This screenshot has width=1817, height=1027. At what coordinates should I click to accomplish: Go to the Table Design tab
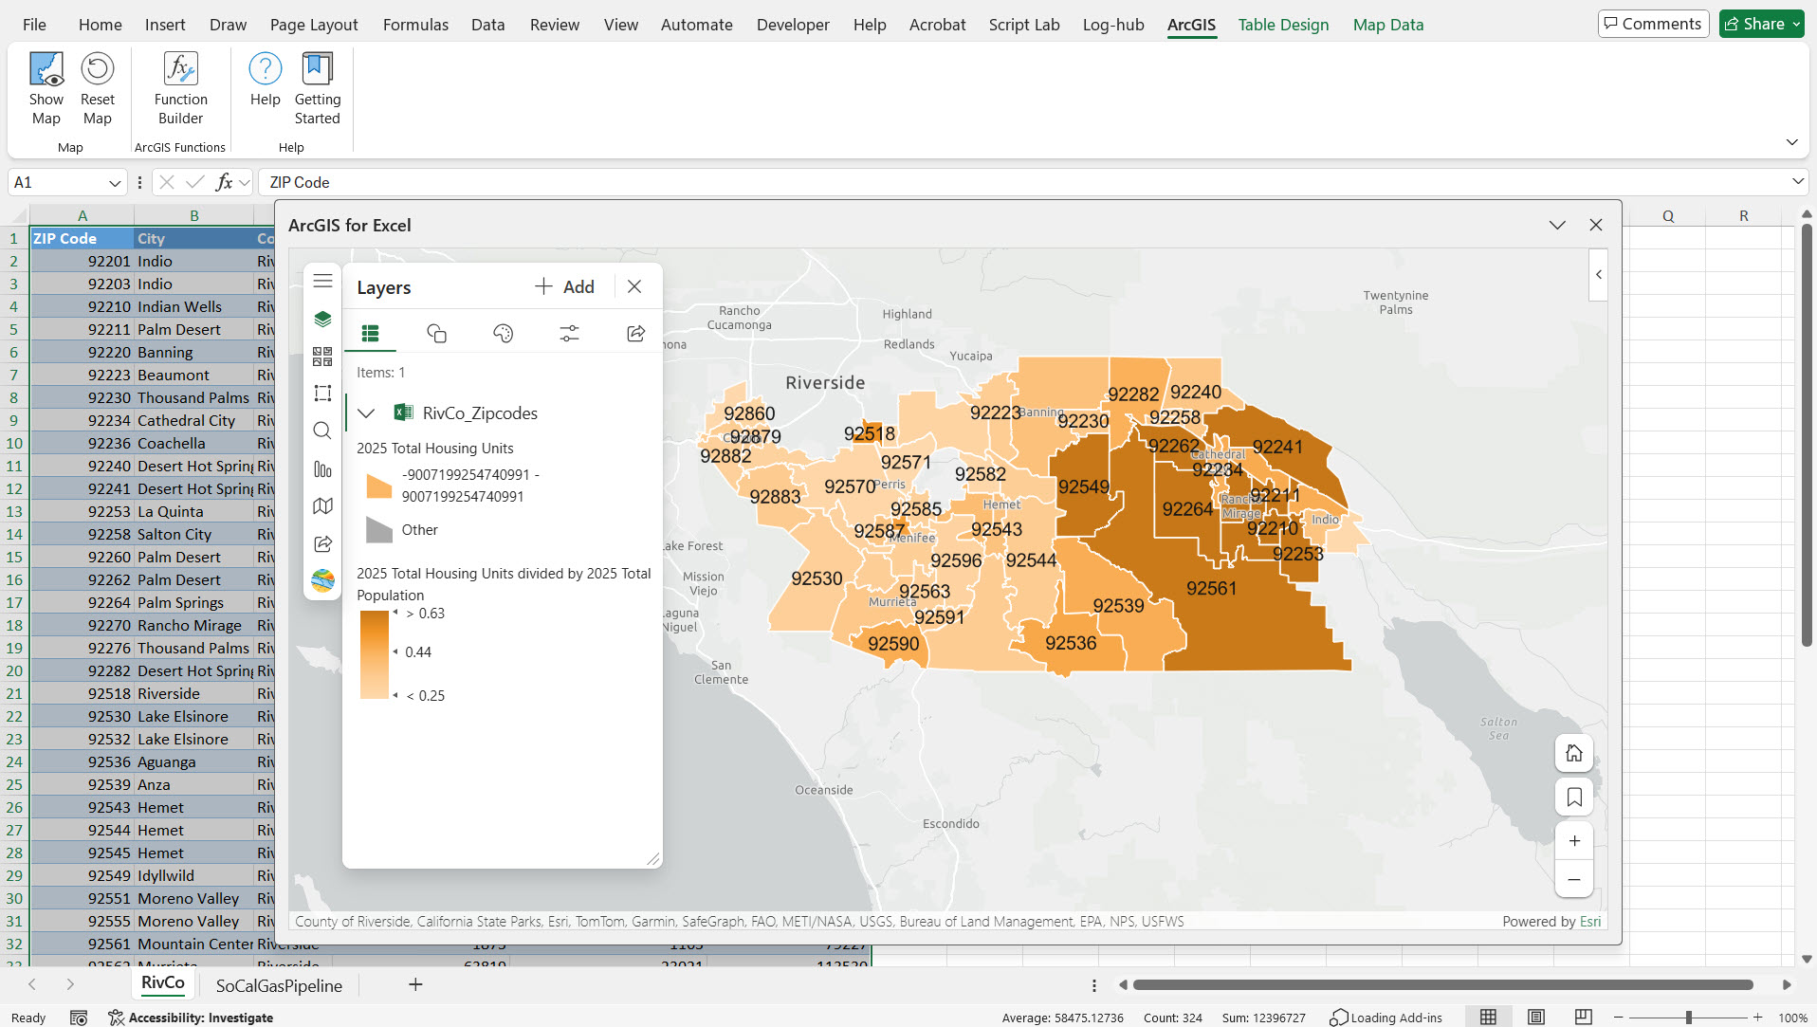(1283, 25)
